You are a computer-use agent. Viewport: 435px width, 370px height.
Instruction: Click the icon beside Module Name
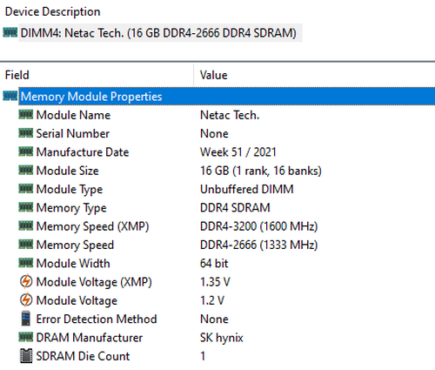(26, 115)
